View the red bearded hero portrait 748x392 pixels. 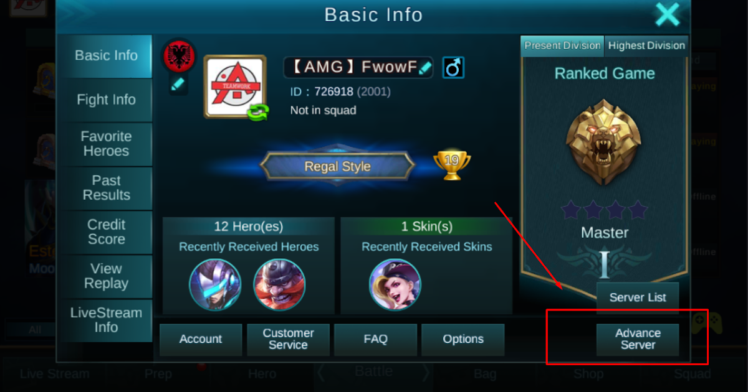point(279,284)
